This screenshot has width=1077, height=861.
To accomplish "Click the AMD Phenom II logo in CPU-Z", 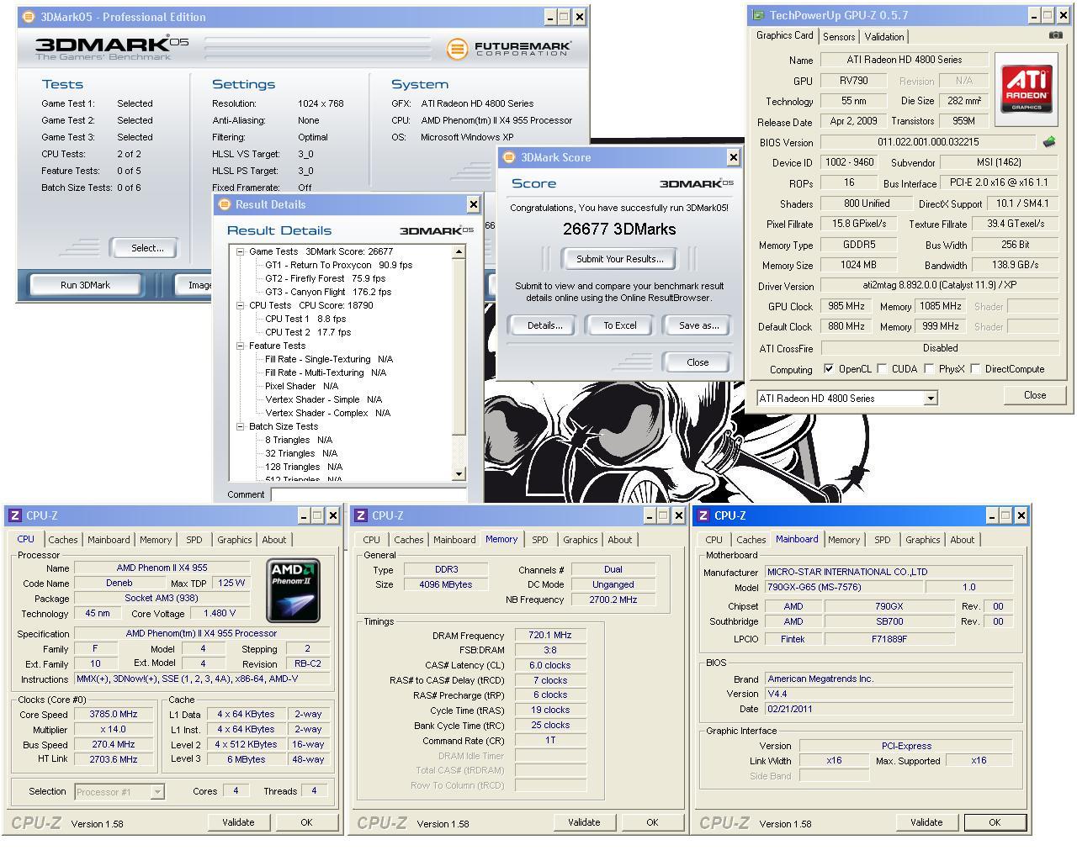I will [293, 590].
